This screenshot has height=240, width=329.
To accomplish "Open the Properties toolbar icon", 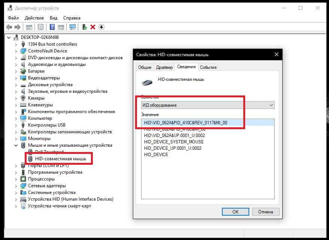I will pos(40,27).
